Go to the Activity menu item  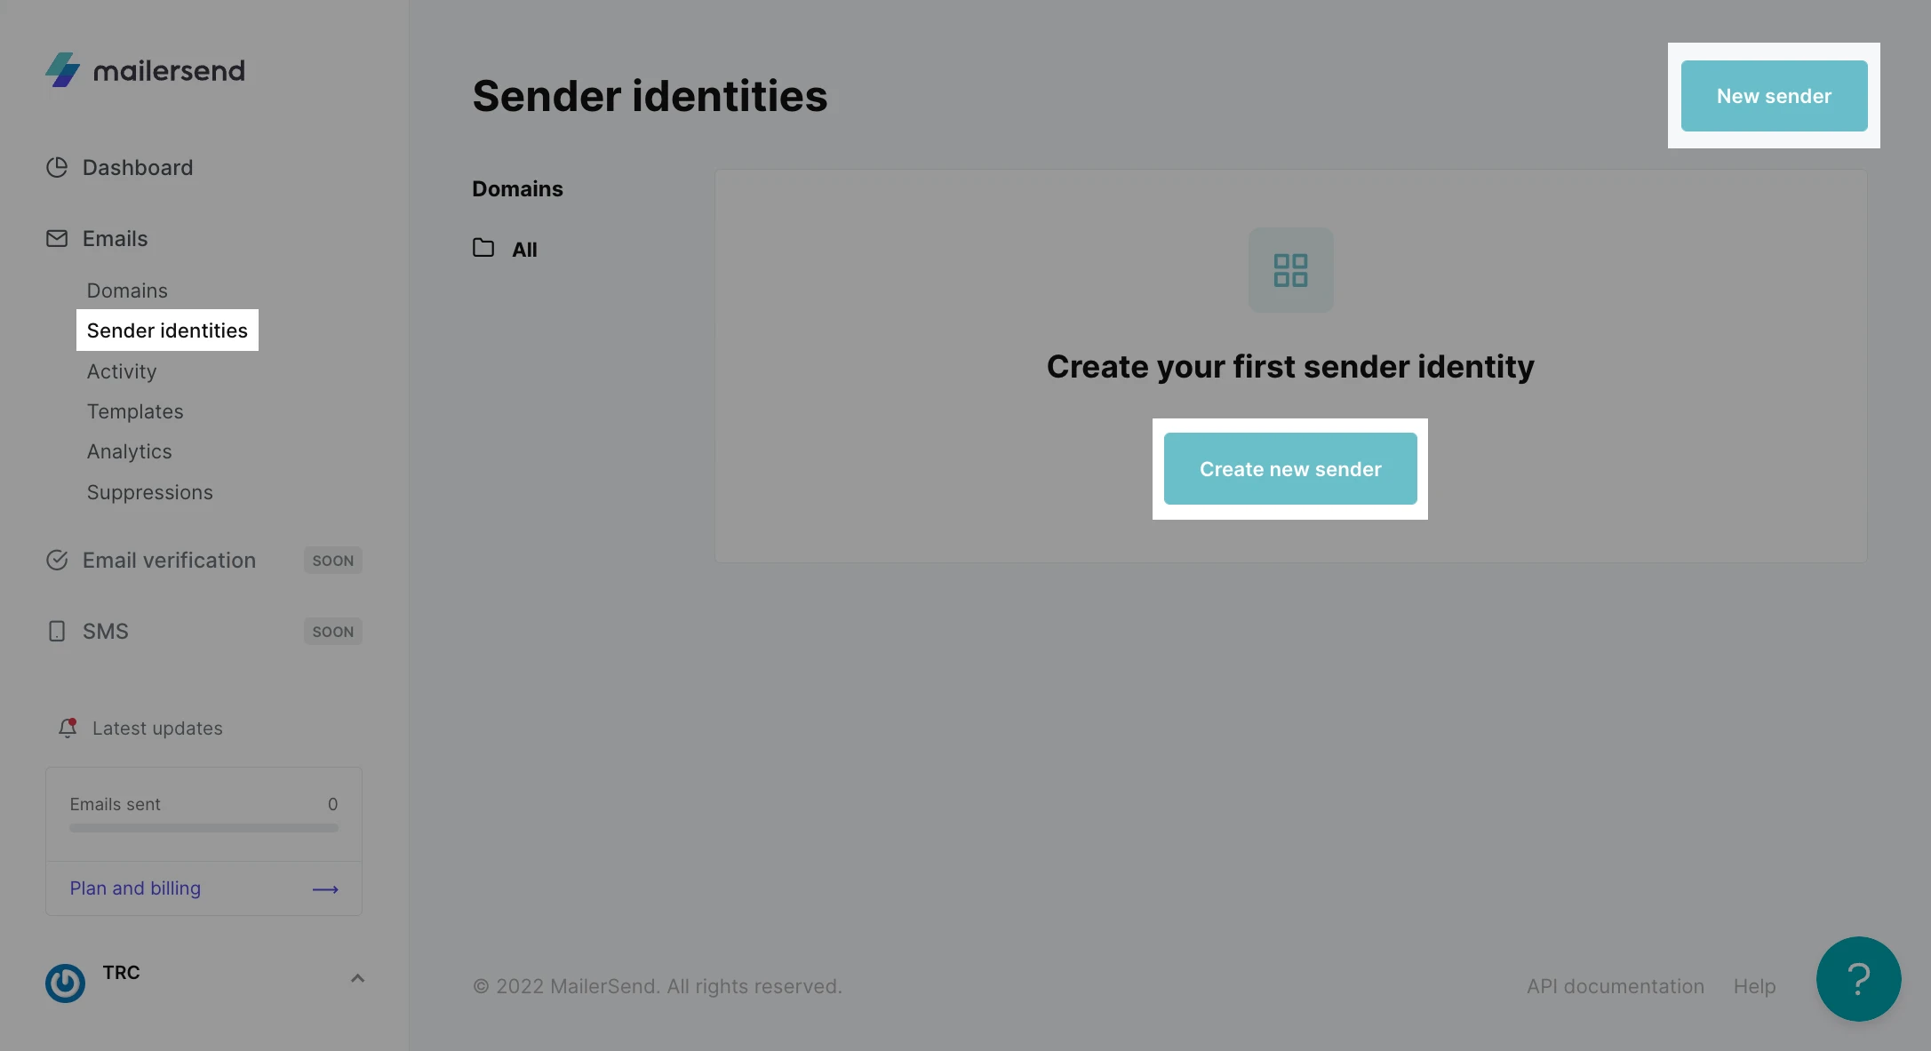[122, 371]
